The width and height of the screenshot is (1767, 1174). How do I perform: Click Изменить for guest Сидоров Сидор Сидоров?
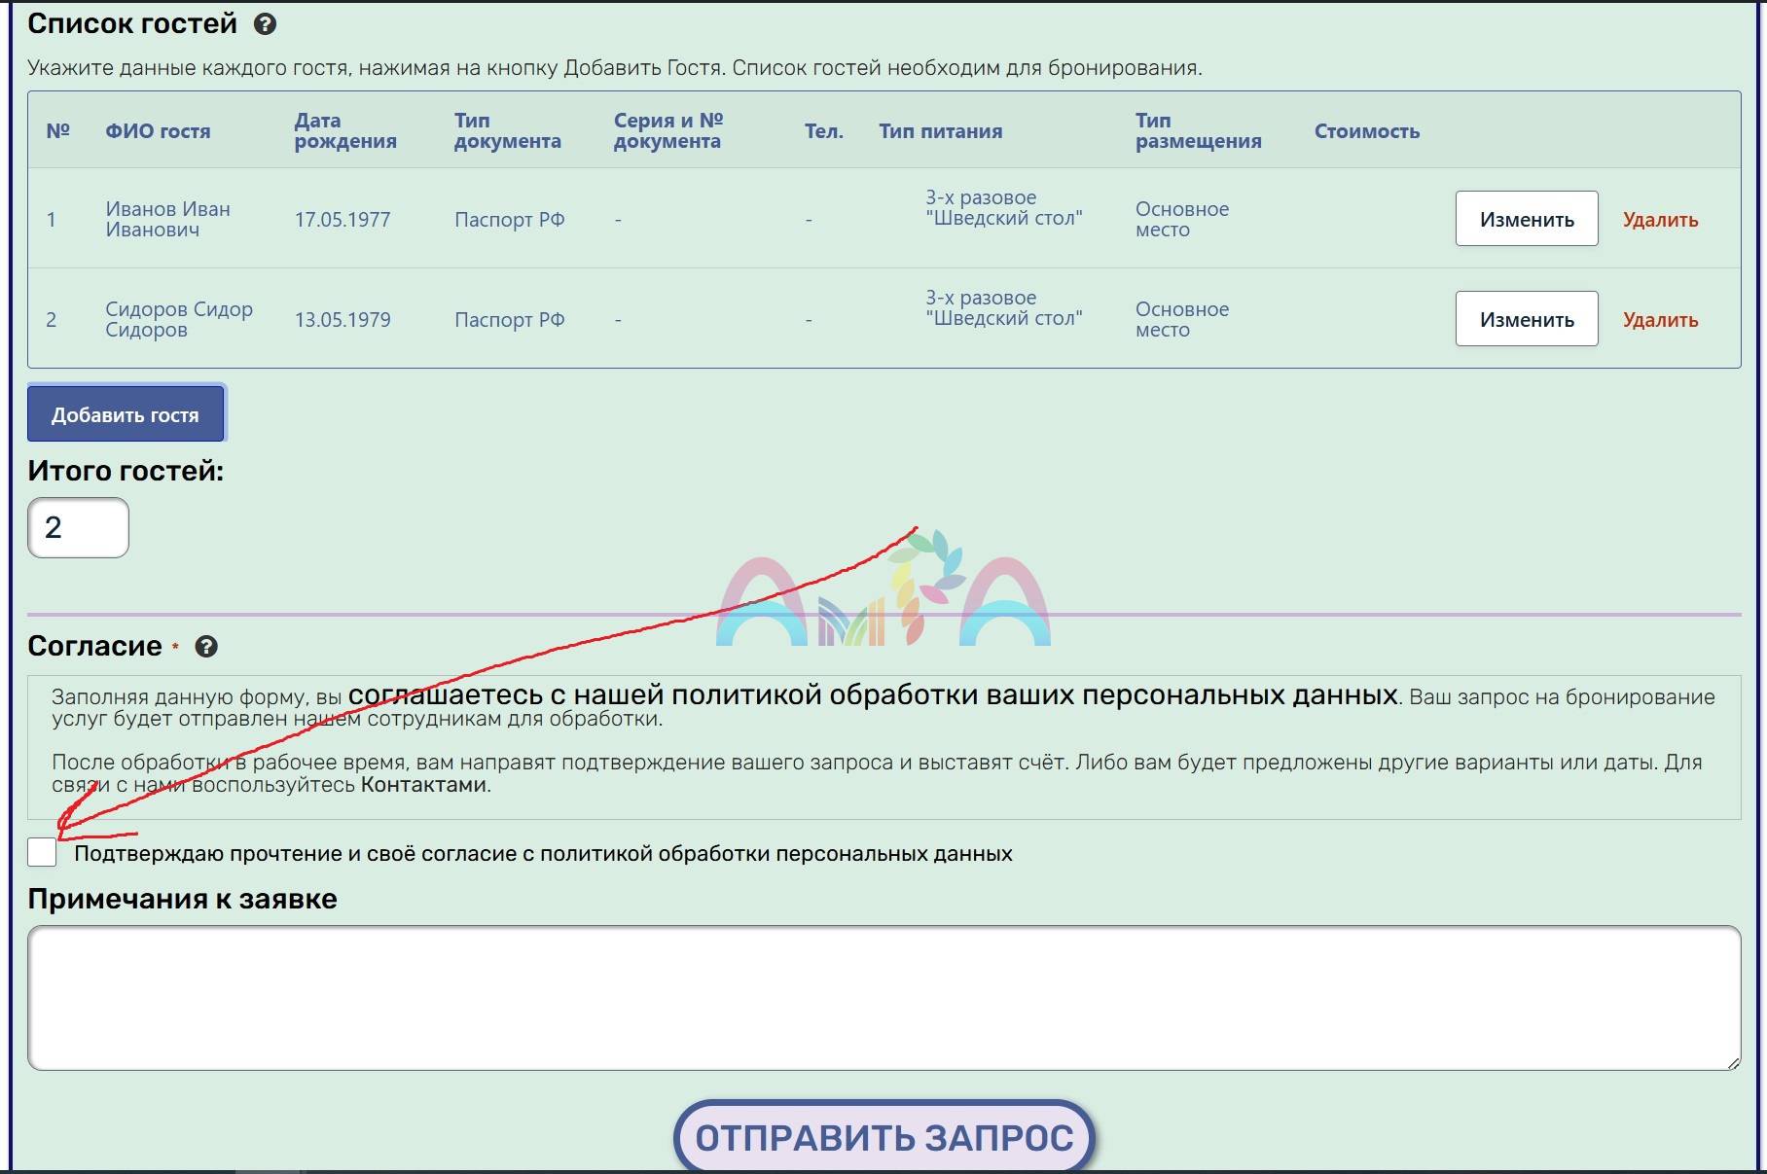pyautogui.click(x=1527, y=319)
